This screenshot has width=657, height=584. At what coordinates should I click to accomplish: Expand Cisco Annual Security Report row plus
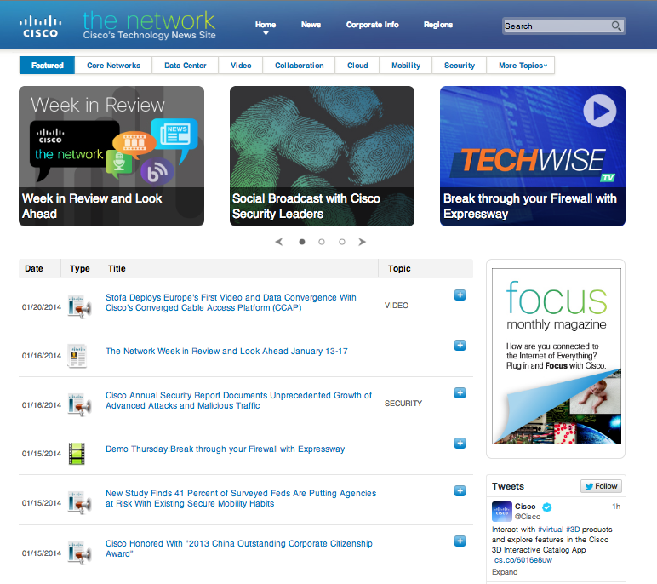[460, 393]
